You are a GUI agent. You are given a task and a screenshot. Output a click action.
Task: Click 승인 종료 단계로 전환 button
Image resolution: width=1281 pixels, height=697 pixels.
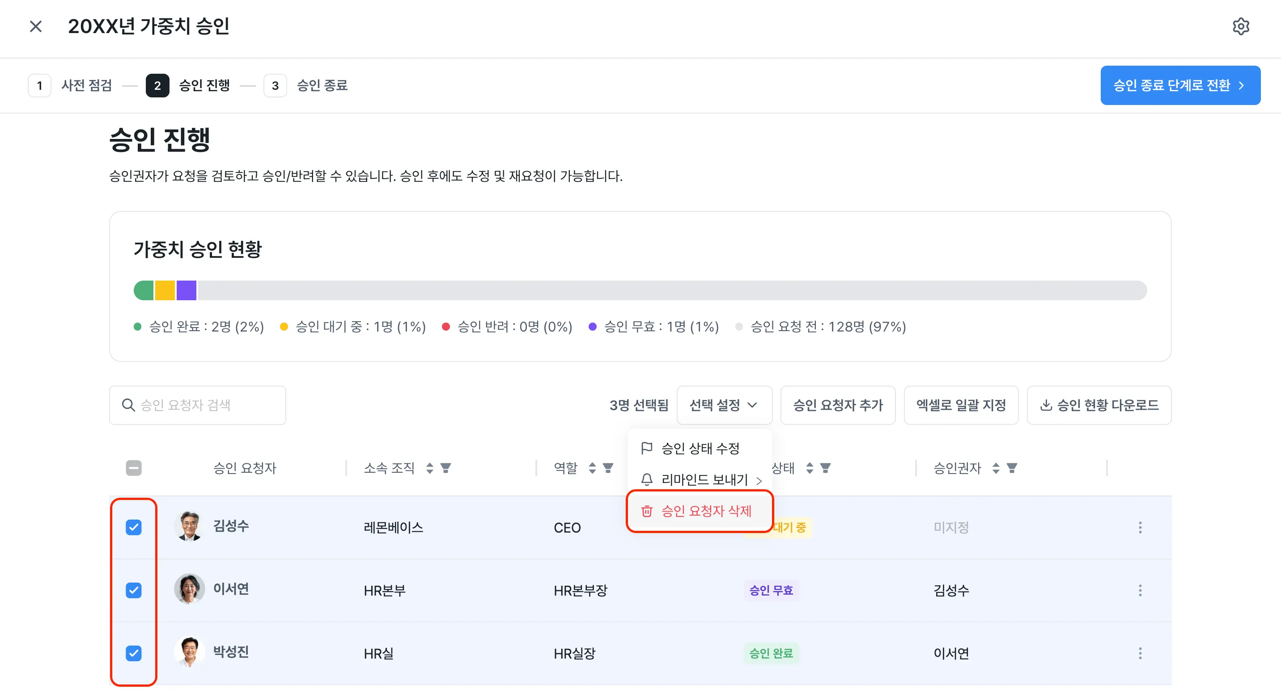(x=1180, y=85)
